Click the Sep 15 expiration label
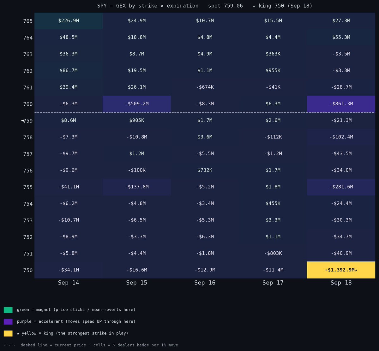The image size is (379, 351). (137, 283)
